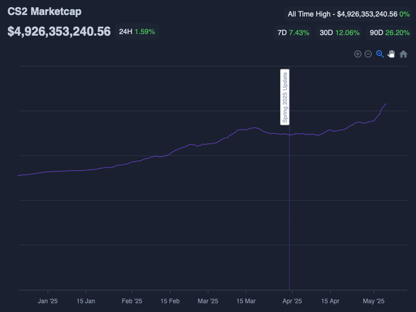Select the 7D percentage badge
Viewport: 416px width, 312px height.
(x=294, y=32)
